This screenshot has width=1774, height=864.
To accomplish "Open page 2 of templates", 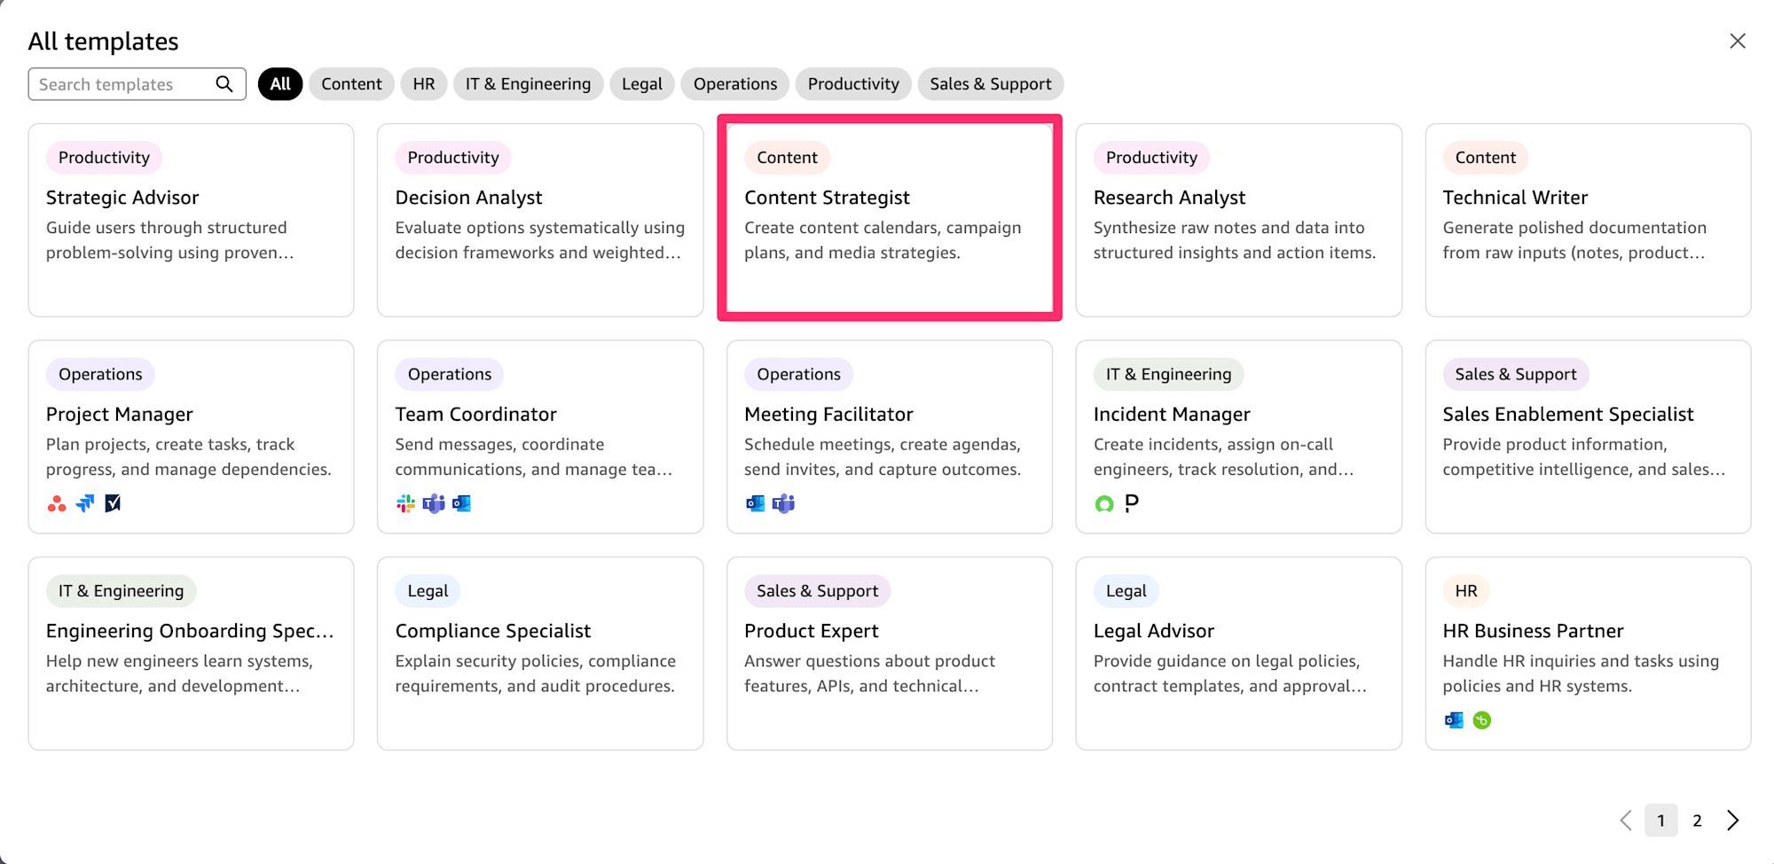I will tap(1697, 821).
